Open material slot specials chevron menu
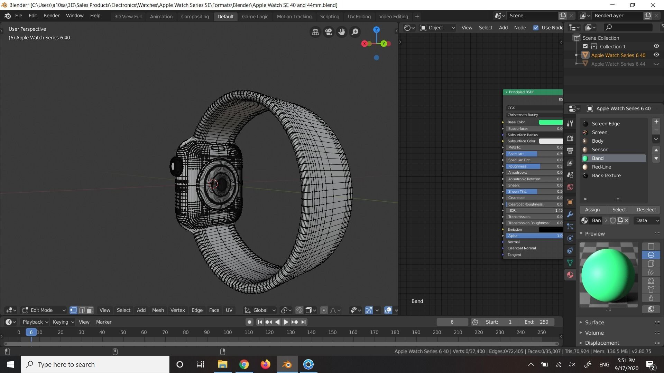 tap(656, 139)
